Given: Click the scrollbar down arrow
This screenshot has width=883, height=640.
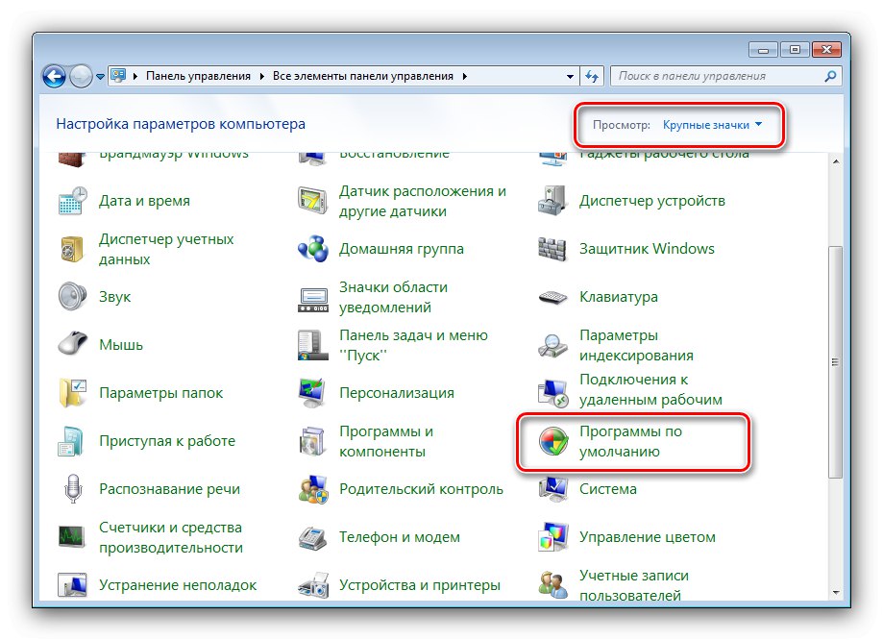Looking at the screenshot, I should tap(836, 592).
